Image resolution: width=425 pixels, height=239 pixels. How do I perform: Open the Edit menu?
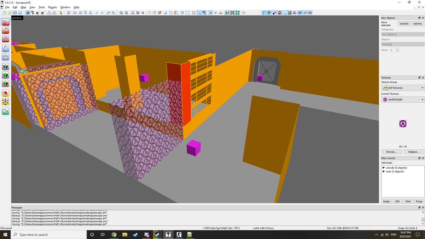[x=15, y=7]
